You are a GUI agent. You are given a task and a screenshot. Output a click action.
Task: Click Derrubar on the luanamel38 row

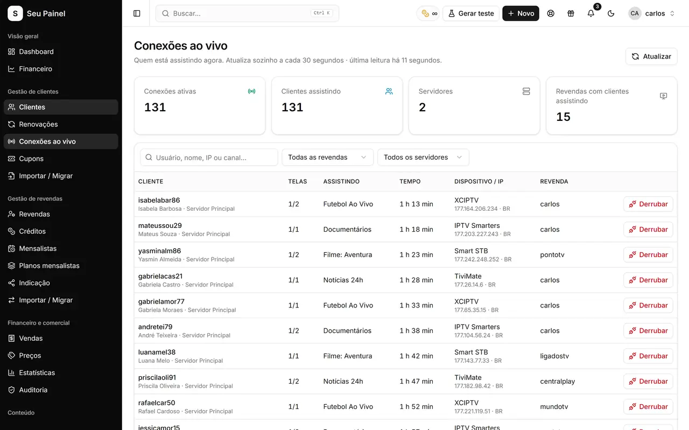click(x=648, y=356)
